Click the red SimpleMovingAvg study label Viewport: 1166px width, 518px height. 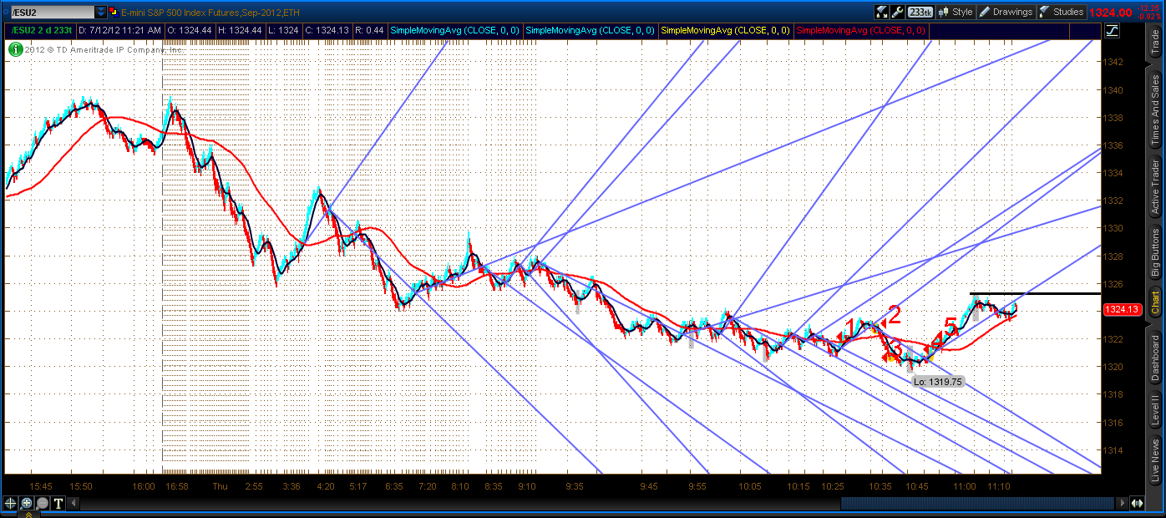(860, 30)
